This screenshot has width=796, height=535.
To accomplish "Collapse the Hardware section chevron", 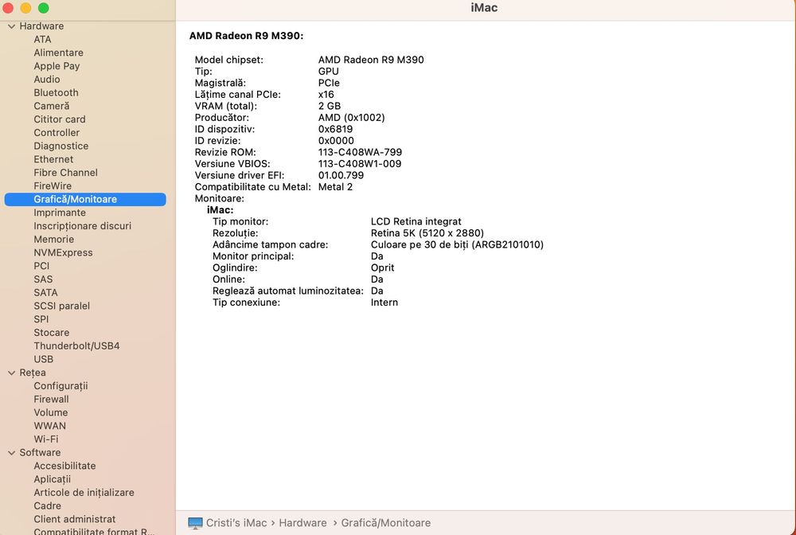I will coord(11,26).
